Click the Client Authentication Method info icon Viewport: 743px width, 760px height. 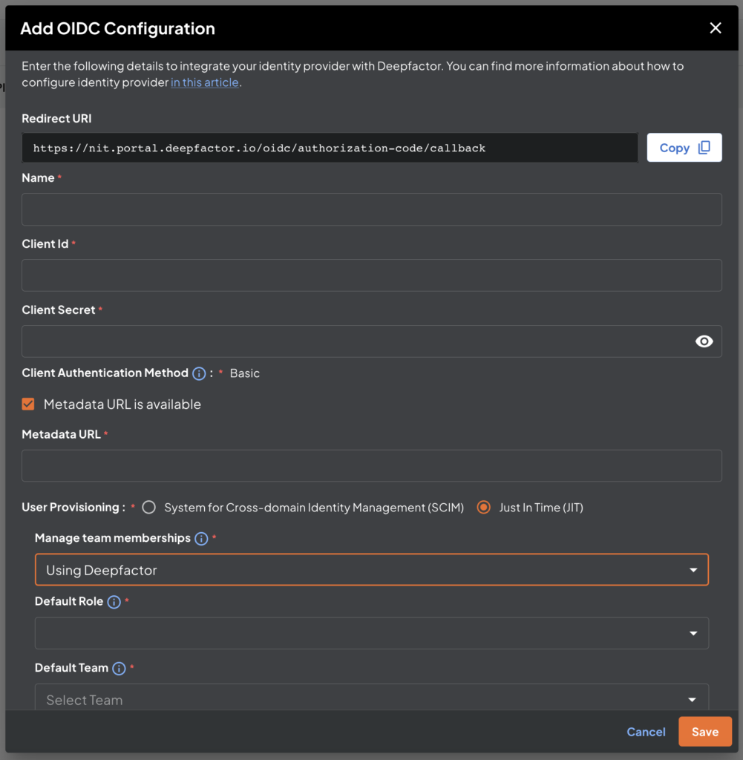pyautogui.click(x=199, y=373)
